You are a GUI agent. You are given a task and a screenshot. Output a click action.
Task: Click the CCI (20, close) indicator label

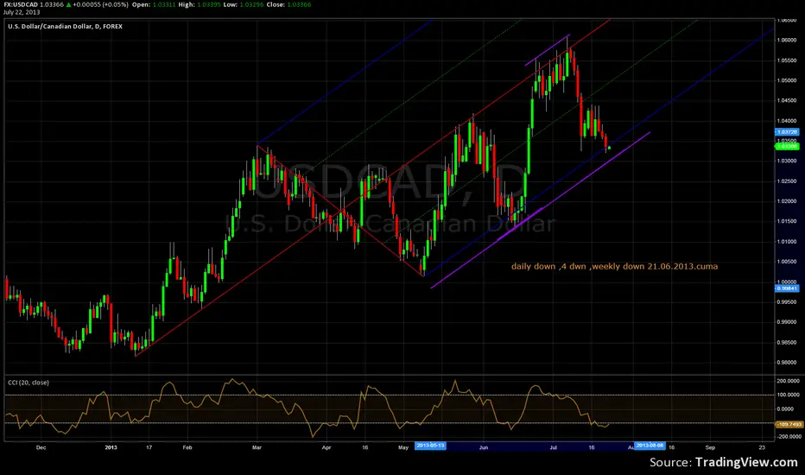click(x=29, y=383)
